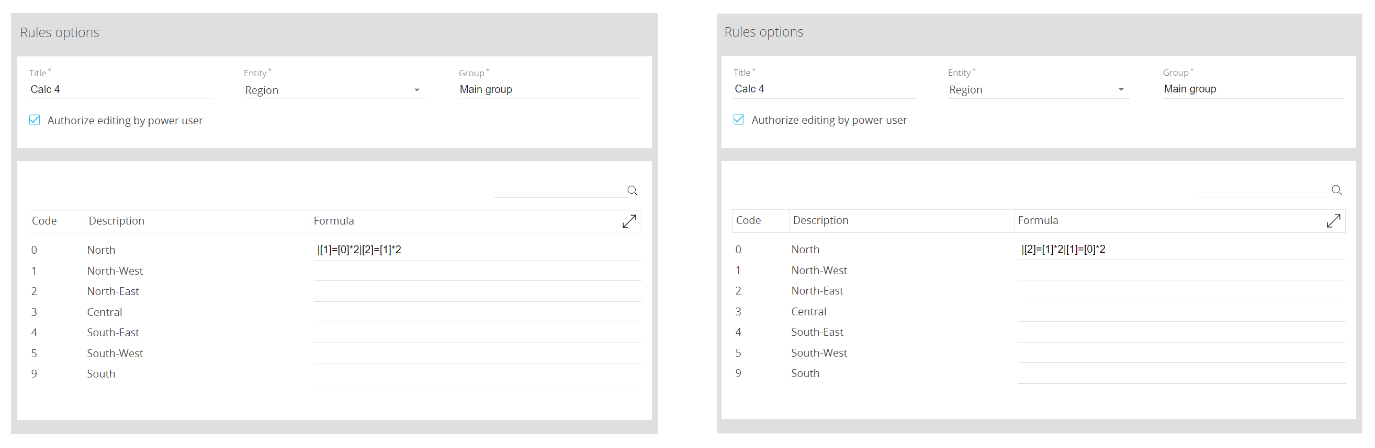Click South formula field in right panel
The width and height of the screenshot is (1375, 448).
pos(1181,373)
